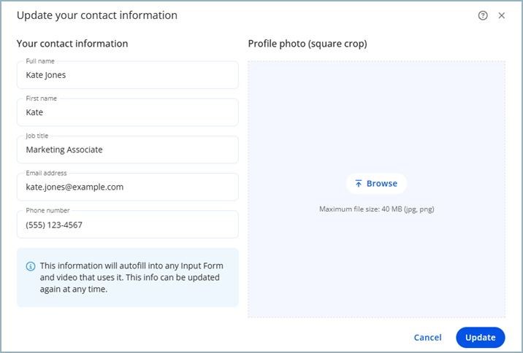The image size is (523, 353).
Task: Cancel the contact information changes
Action: (x=427, y=338)
